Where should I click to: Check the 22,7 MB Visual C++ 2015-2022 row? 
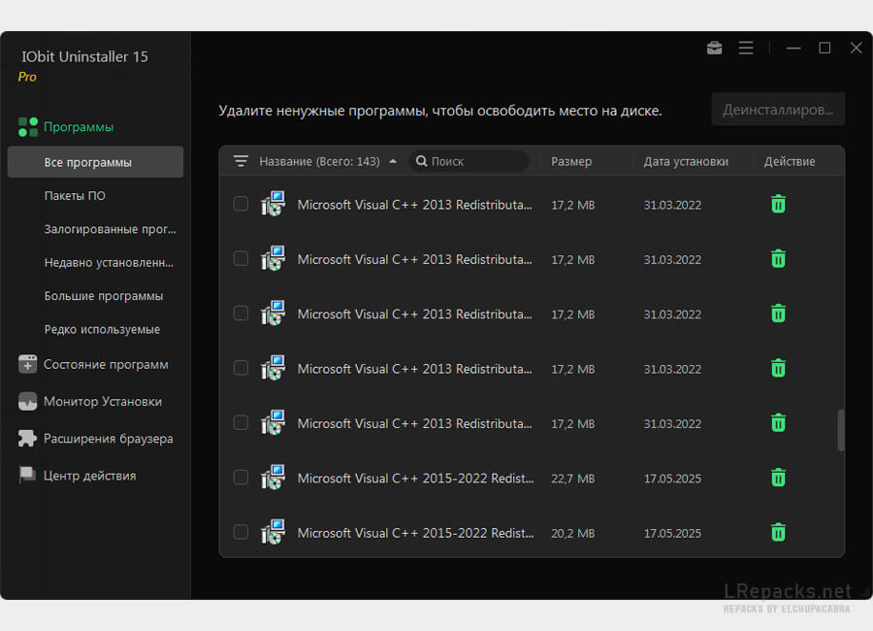click(x=241, y=478)
